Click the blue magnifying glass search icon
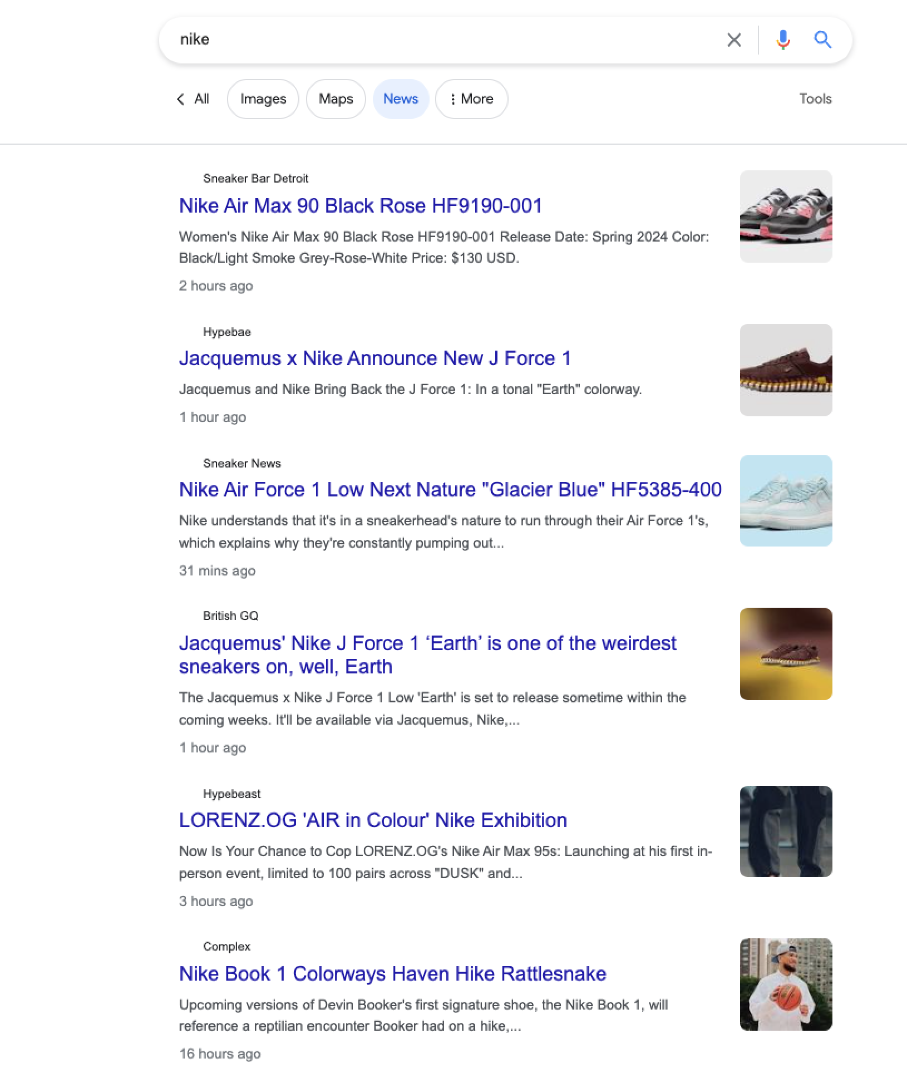Viewport: 907px width, 1073px height. (x=822, y=40)
